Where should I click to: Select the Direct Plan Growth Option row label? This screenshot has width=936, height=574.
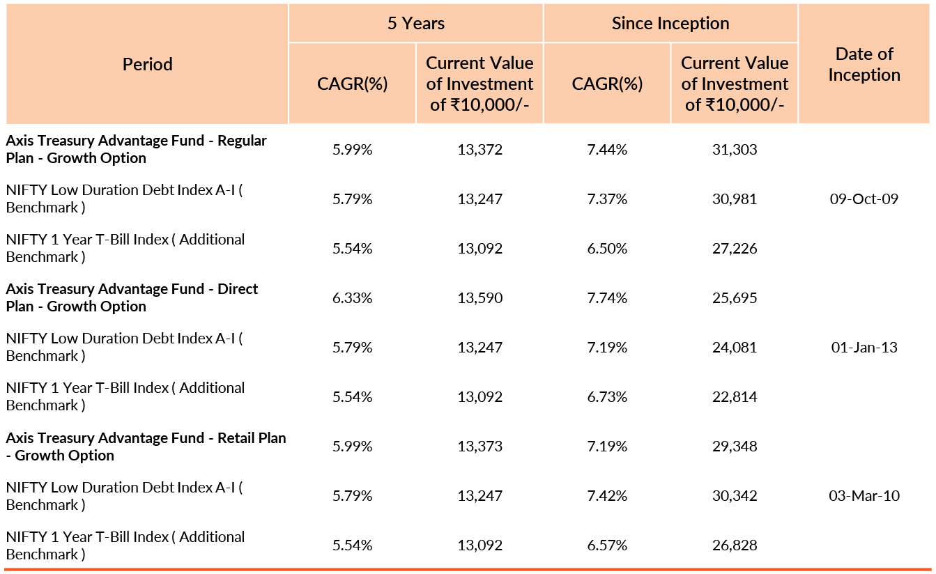click(132, 297)
